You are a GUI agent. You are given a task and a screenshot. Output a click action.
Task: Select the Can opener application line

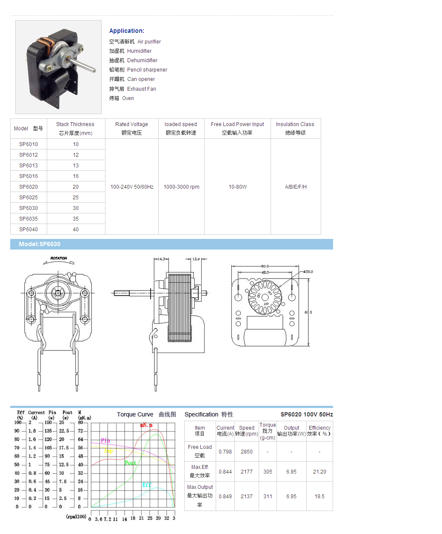132,79
